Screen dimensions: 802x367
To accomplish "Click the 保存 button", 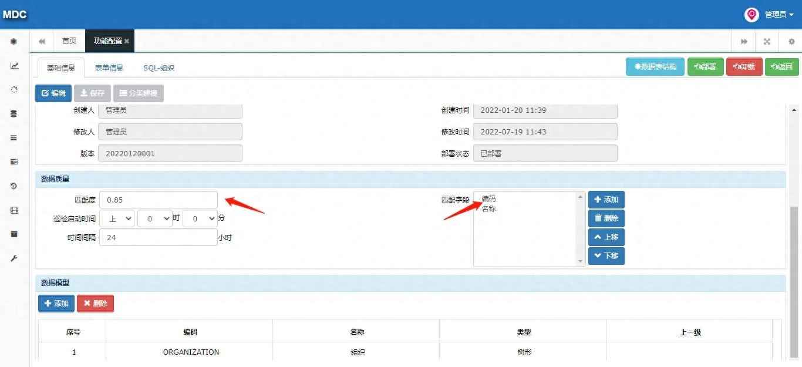I will point(92,93).
